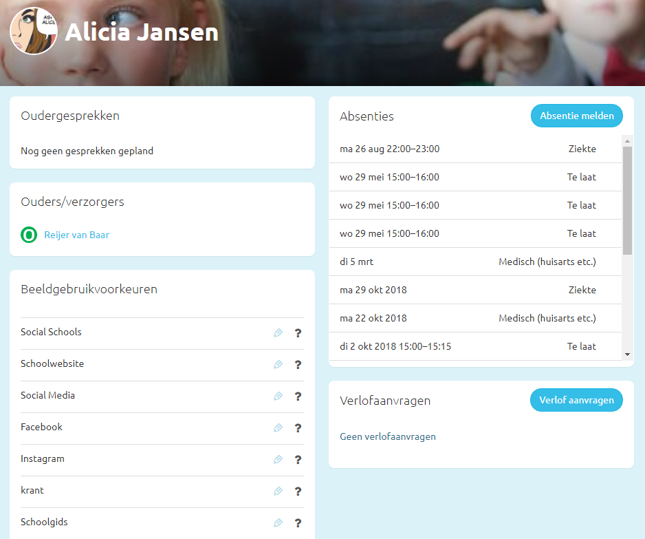Open Alicia Jansen's profile avatar
This screenshot has height=539, width=645.
coord(34,32)
